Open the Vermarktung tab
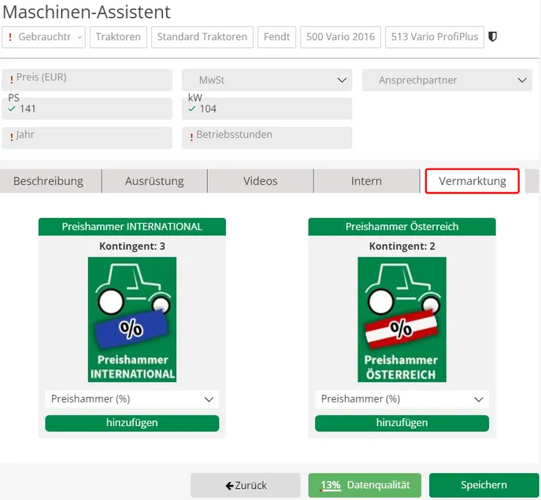The width and height of the screenshot is (541, 500). [472, 181]
